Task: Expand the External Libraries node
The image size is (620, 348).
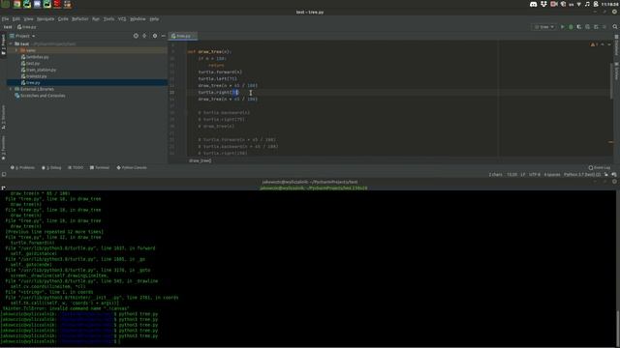Action: point(11,89)
